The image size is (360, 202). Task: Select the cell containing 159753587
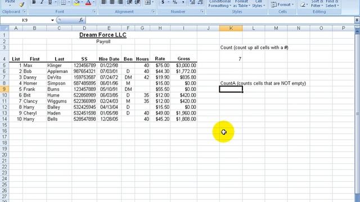pyautogui.click(x=84, y=77)
